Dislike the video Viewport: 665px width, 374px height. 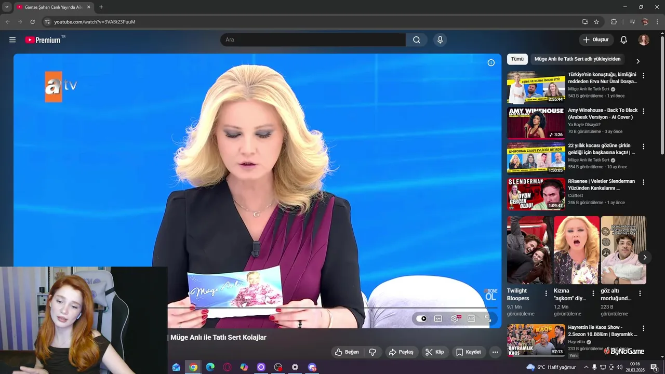tap(373, 352)
